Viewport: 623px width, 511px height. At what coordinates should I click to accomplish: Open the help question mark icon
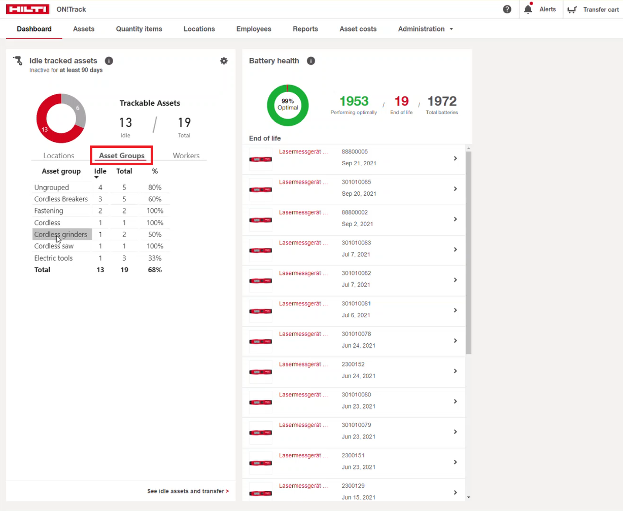pos(507,9)
